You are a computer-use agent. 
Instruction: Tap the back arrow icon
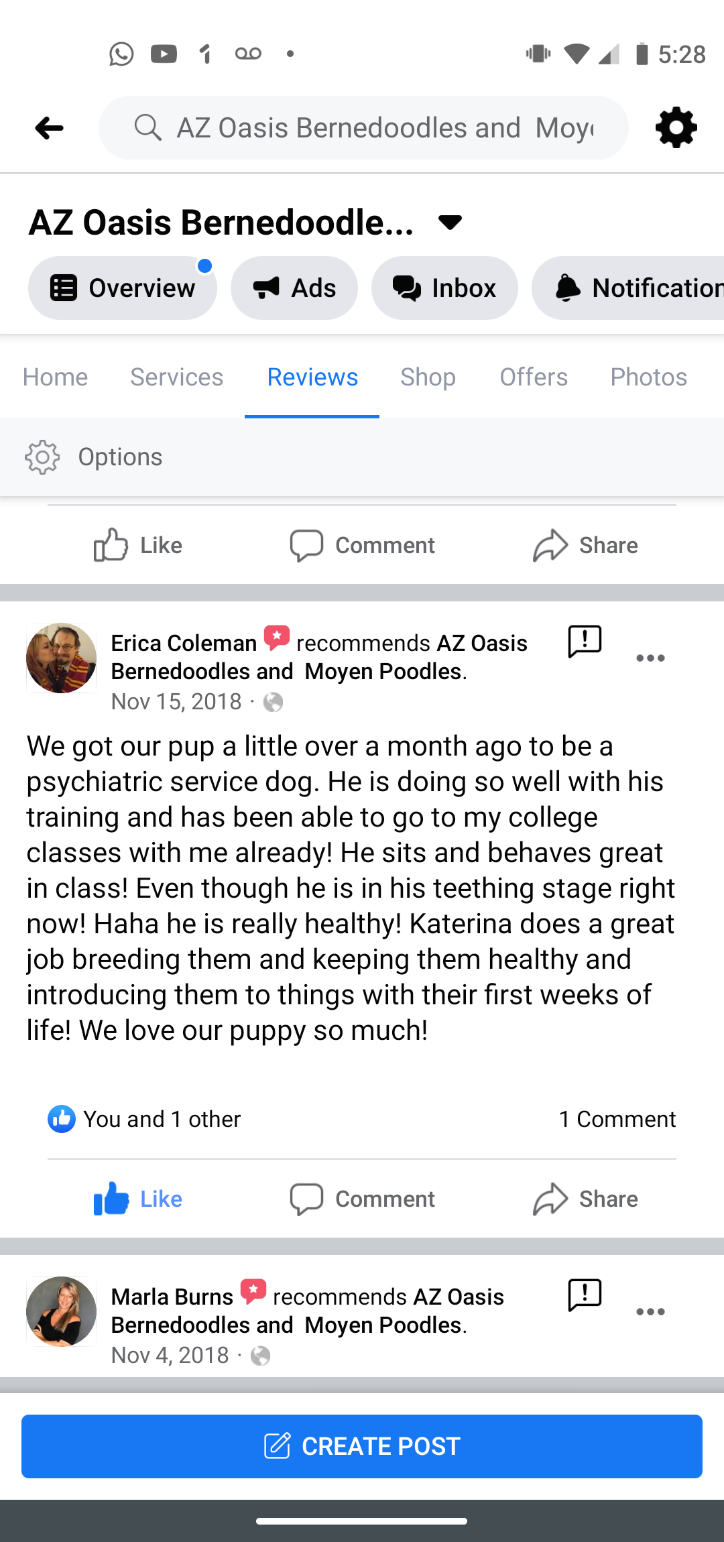pos(49,127)
